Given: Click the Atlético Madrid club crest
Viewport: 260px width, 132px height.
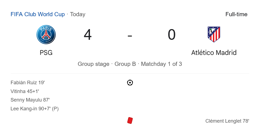Looking at the screenshot, I should (x=214, y=34).
